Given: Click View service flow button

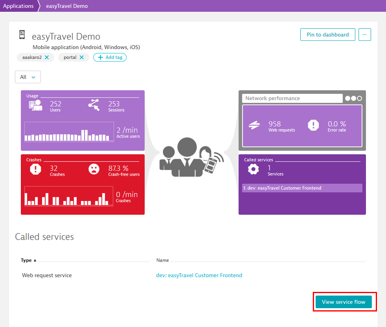Looking at the screenshot, I should [343, 302].
